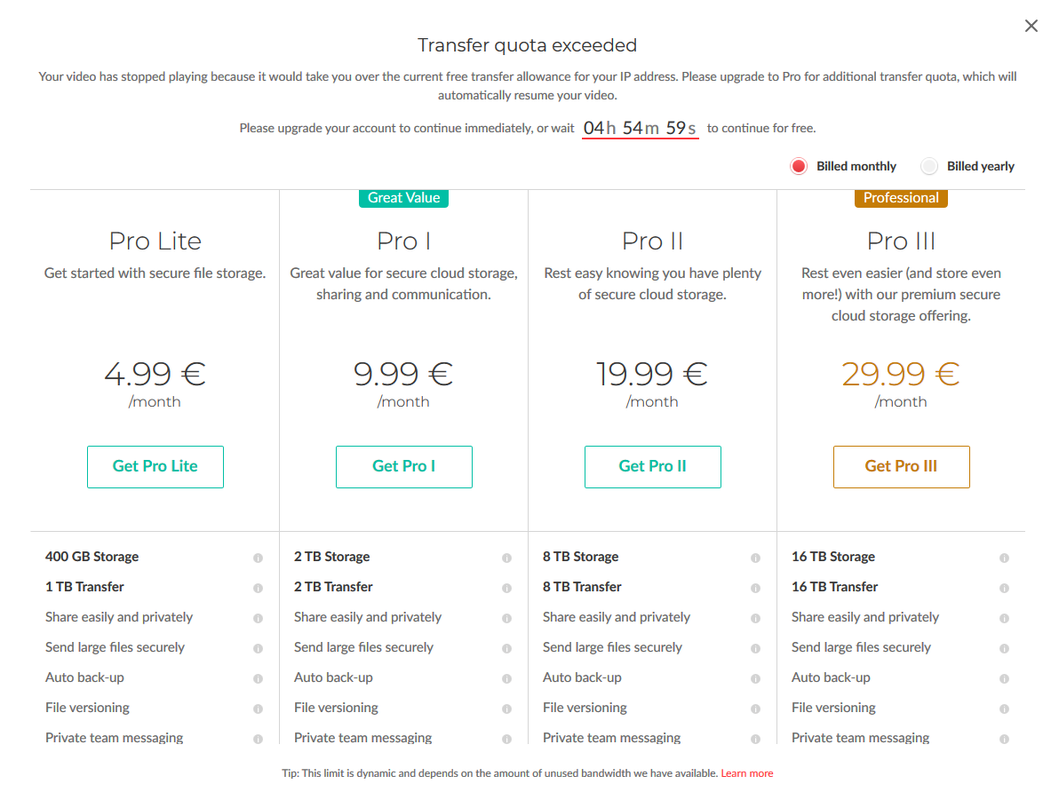The image size is (1051, 792).
Task: Close the transfer quota dialog
Action: (x=1031, y=26)
